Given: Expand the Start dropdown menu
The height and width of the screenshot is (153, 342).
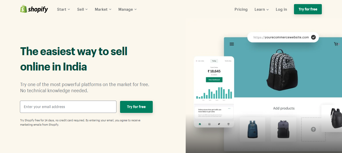Looking at the screenshot, I should [63, 9].
